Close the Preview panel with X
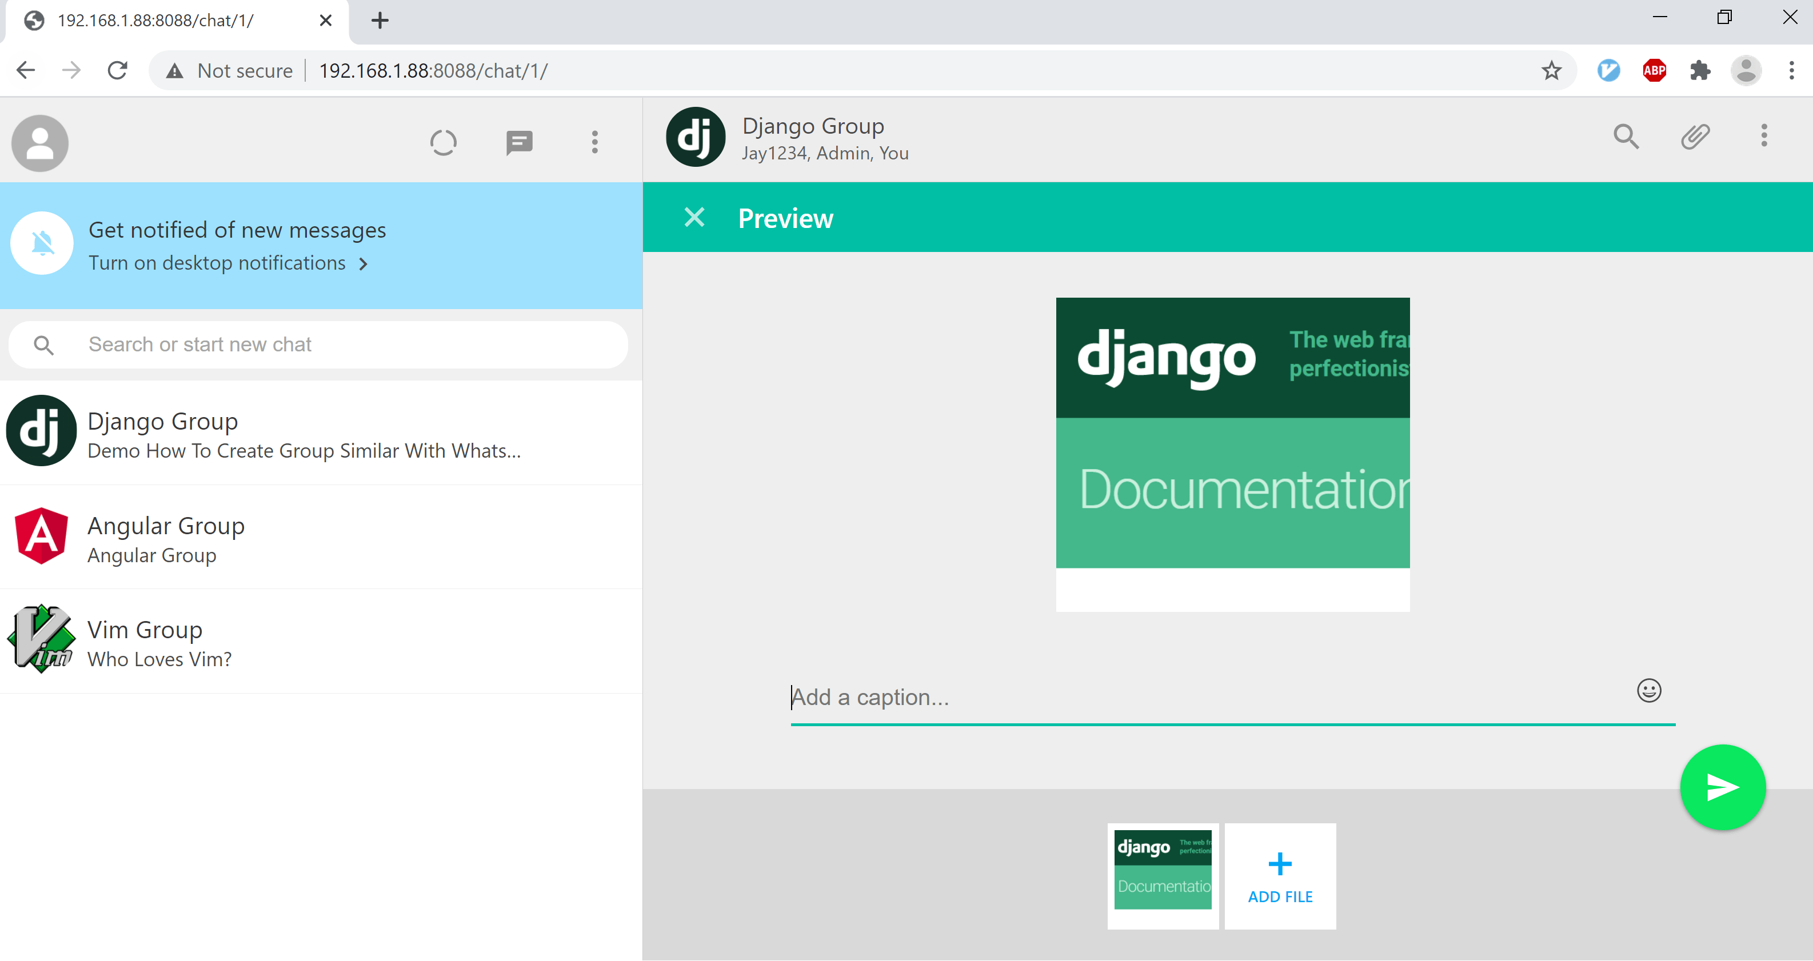Viewport: 1813px width, 961px height. tap(694, 217)
